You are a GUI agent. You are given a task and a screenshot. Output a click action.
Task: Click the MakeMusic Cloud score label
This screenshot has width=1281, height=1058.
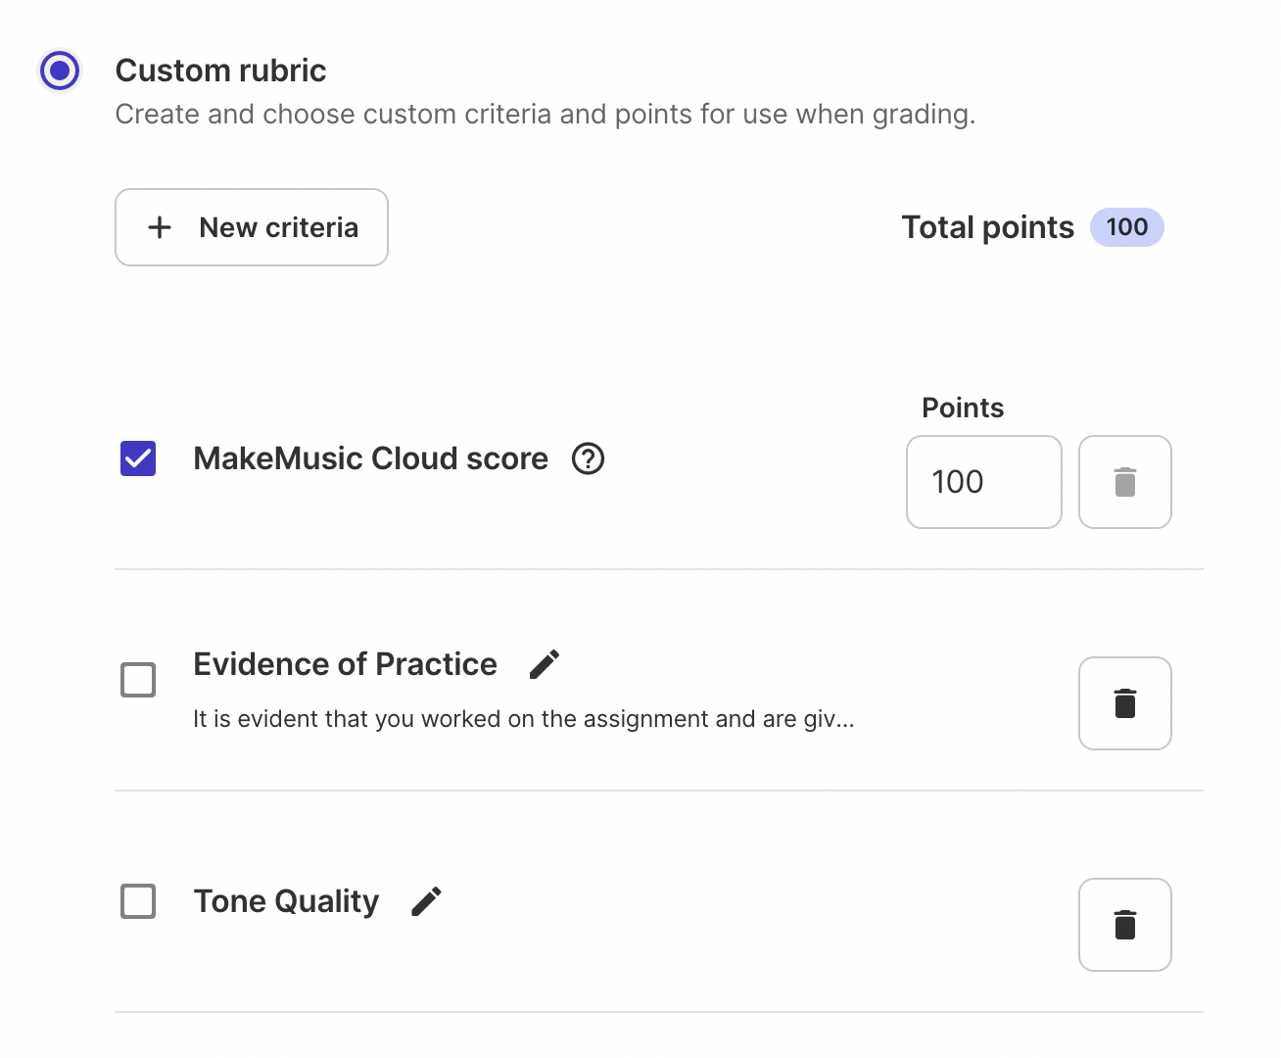370,458
